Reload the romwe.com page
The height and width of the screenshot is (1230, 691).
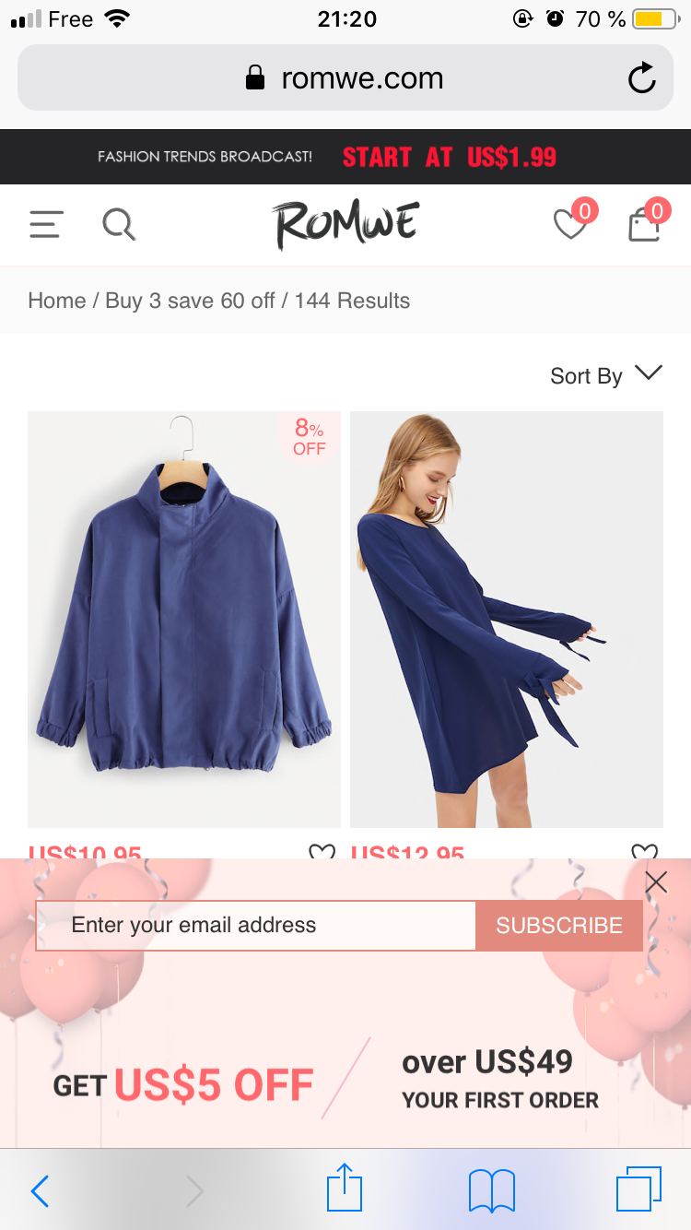pyautogui.click(x=641, y=78)
